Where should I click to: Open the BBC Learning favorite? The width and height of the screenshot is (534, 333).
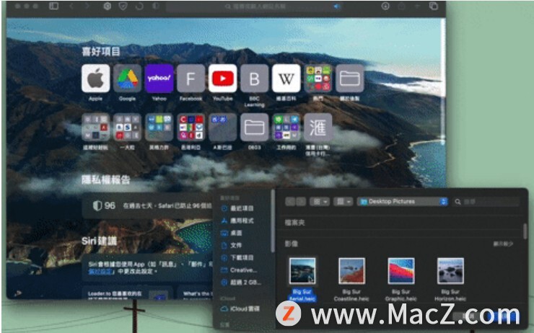[x=255, y=79]
